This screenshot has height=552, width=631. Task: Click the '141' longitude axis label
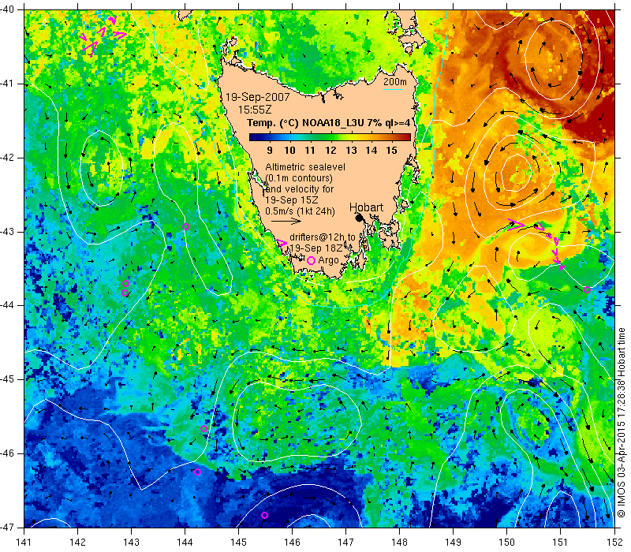24,542
